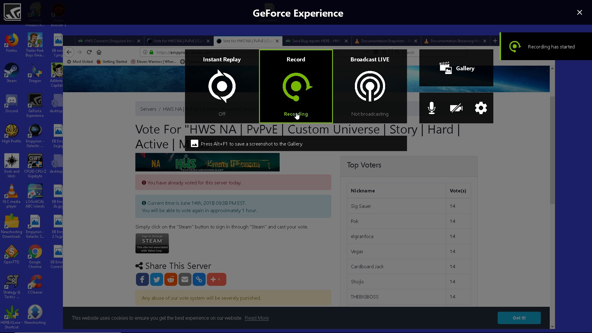Click the HWS server banner image
Image resolution: width=592 pixels, height=333 pixels.
(x=207, y=162)
